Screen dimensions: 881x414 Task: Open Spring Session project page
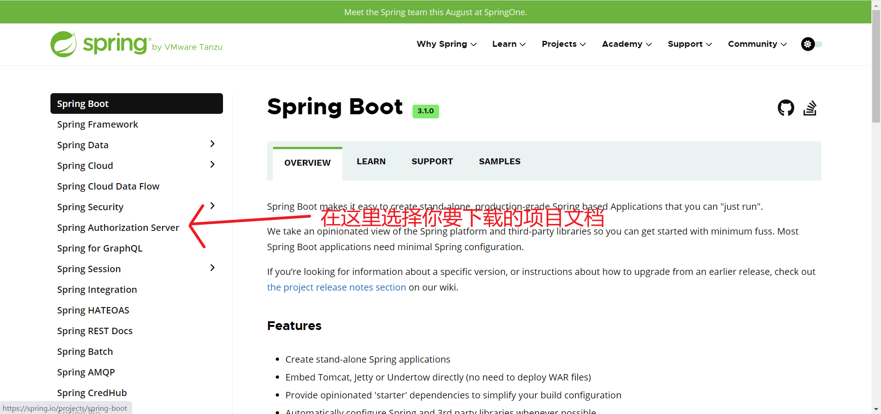pyautogui.click(x=89, y=269)
